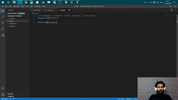
Task: Open the Terminal menu
Action: [38, 6]
